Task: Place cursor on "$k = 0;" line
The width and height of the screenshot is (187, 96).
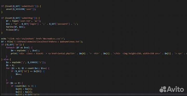Action: (x=10, y=65)
